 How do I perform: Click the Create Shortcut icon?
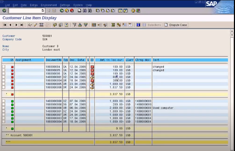pos(126,11)
